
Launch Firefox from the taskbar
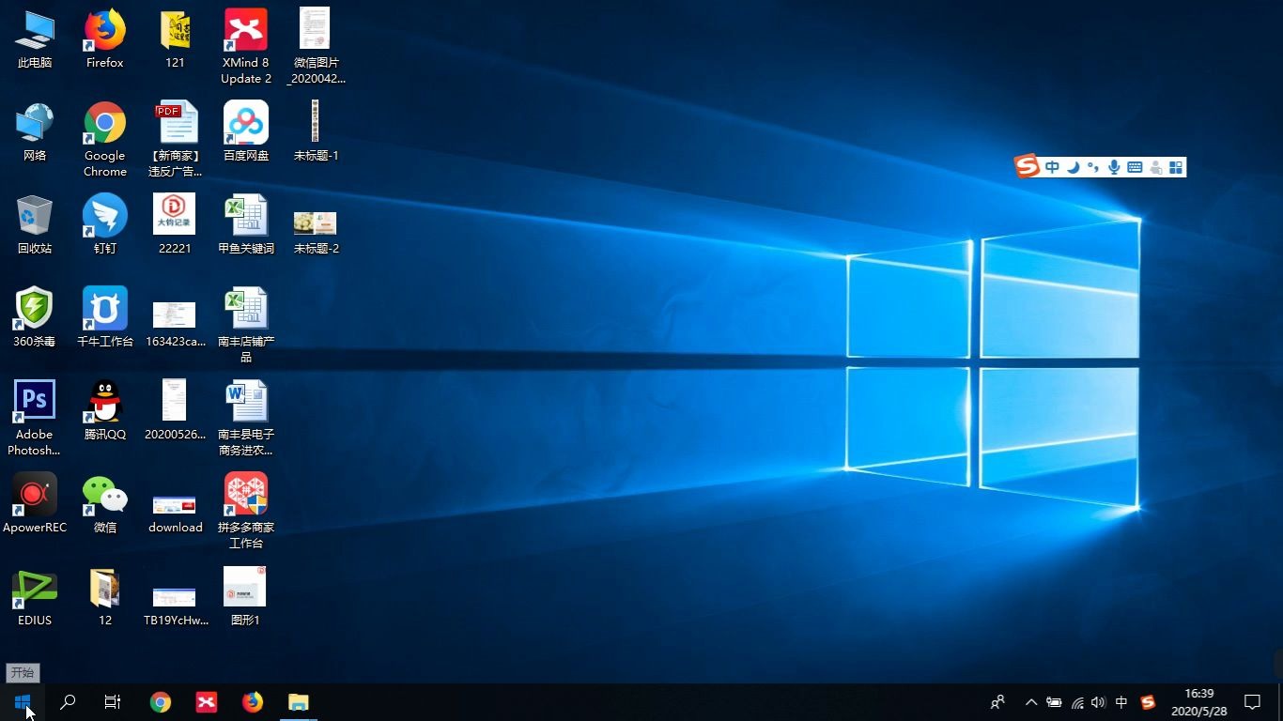[x=253, y=702]
